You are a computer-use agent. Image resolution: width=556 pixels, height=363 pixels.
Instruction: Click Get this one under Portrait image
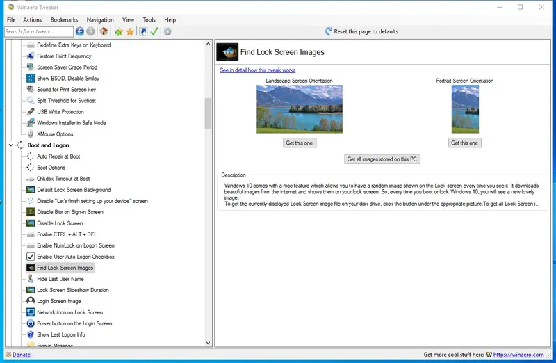(464, 143)
